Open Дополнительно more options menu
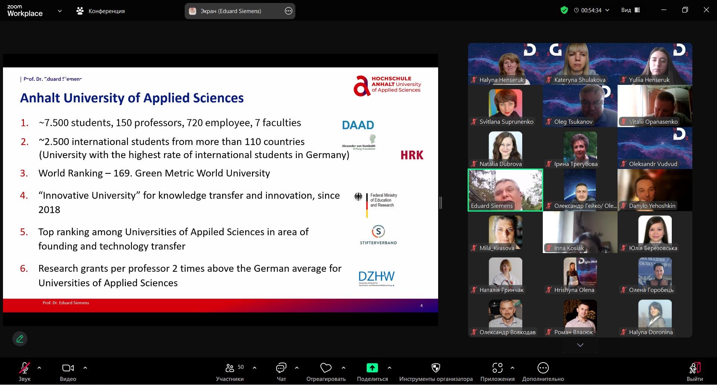 [x=543, y=368]
